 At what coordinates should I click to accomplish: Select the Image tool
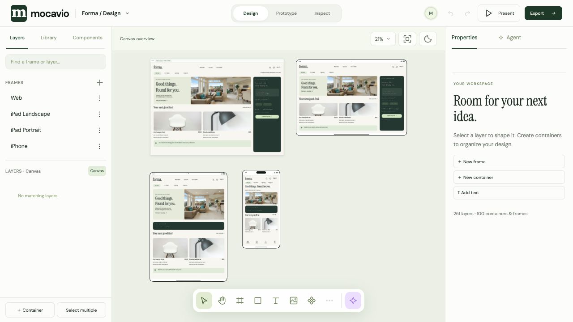click(x=294, y=301)
